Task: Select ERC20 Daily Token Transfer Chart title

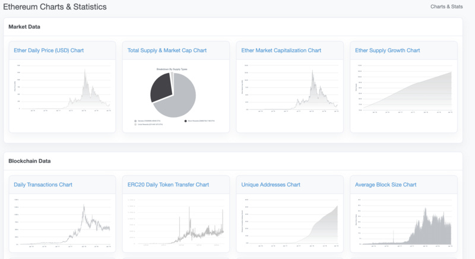Action: pos(169,185)
